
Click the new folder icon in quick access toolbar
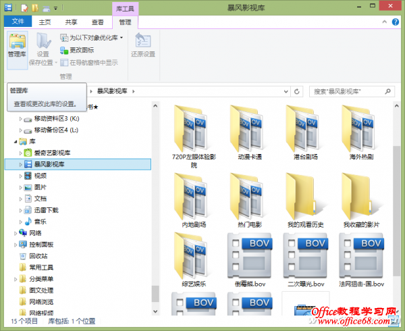pyautogui.click(x=35, y=7)
